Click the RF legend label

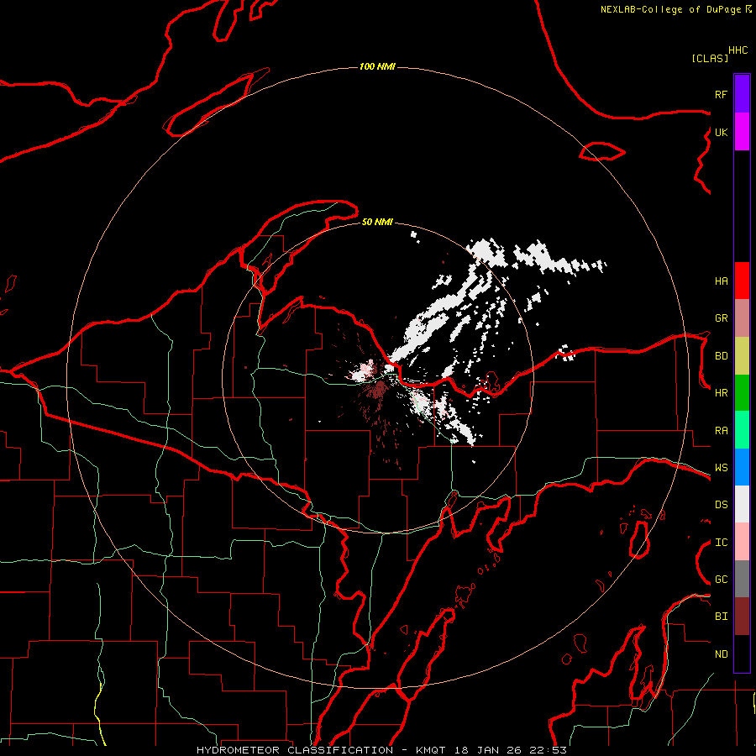(721, 94)
